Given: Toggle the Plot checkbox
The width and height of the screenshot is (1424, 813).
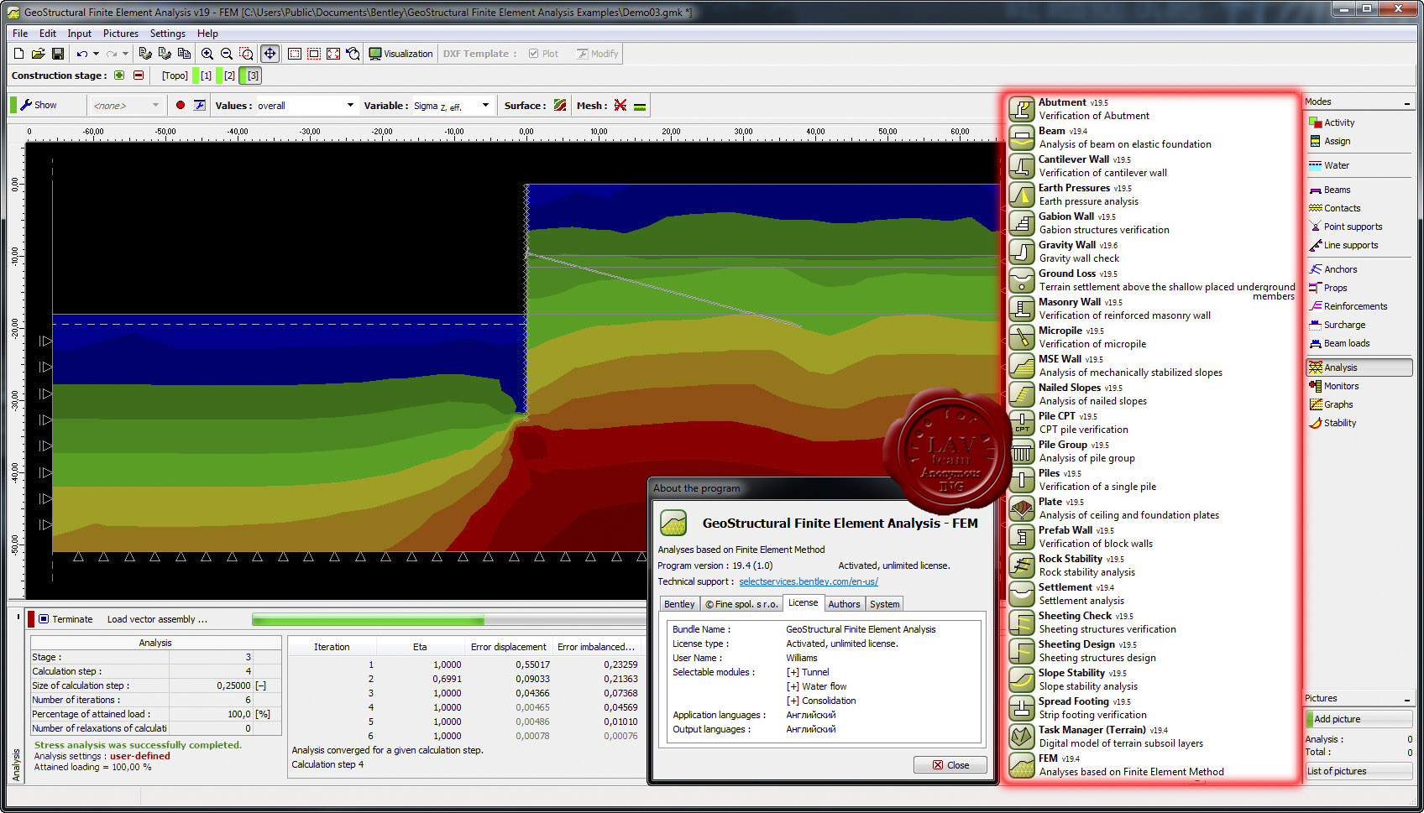Looking at the screenshot, I should (x=534, y=54).
